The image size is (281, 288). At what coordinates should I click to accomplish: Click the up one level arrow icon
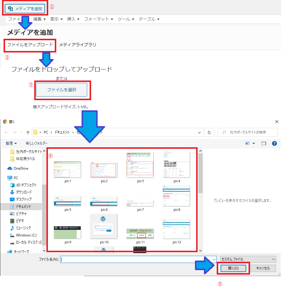[x=28, y=132]
